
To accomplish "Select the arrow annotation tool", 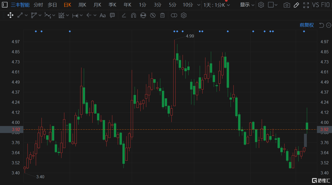I will 89,15.
